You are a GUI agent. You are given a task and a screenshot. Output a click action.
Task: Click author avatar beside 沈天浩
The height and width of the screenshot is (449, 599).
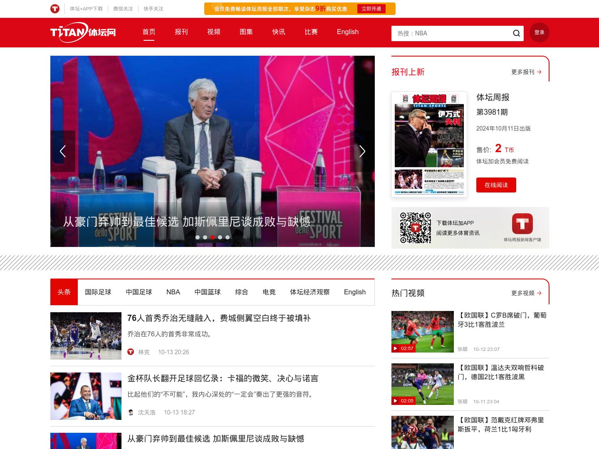tap(131, 412)
